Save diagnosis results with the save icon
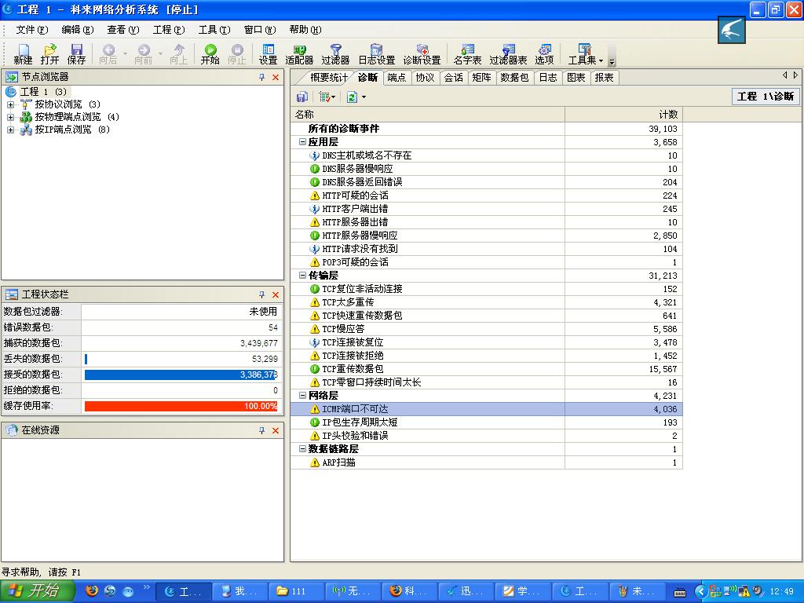 303,96
